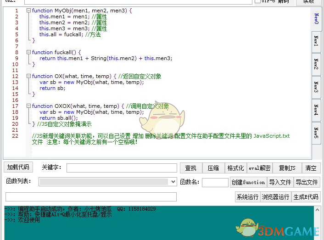This screenshot has width=324, height=240.
Task: Toggle the UTF-8 解码 checkbox
Action: tap(257, 2)
